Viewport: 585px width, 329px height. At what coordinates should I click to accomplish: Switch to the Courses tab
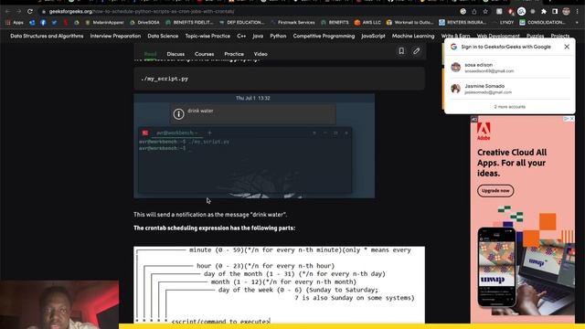(205, 54)
